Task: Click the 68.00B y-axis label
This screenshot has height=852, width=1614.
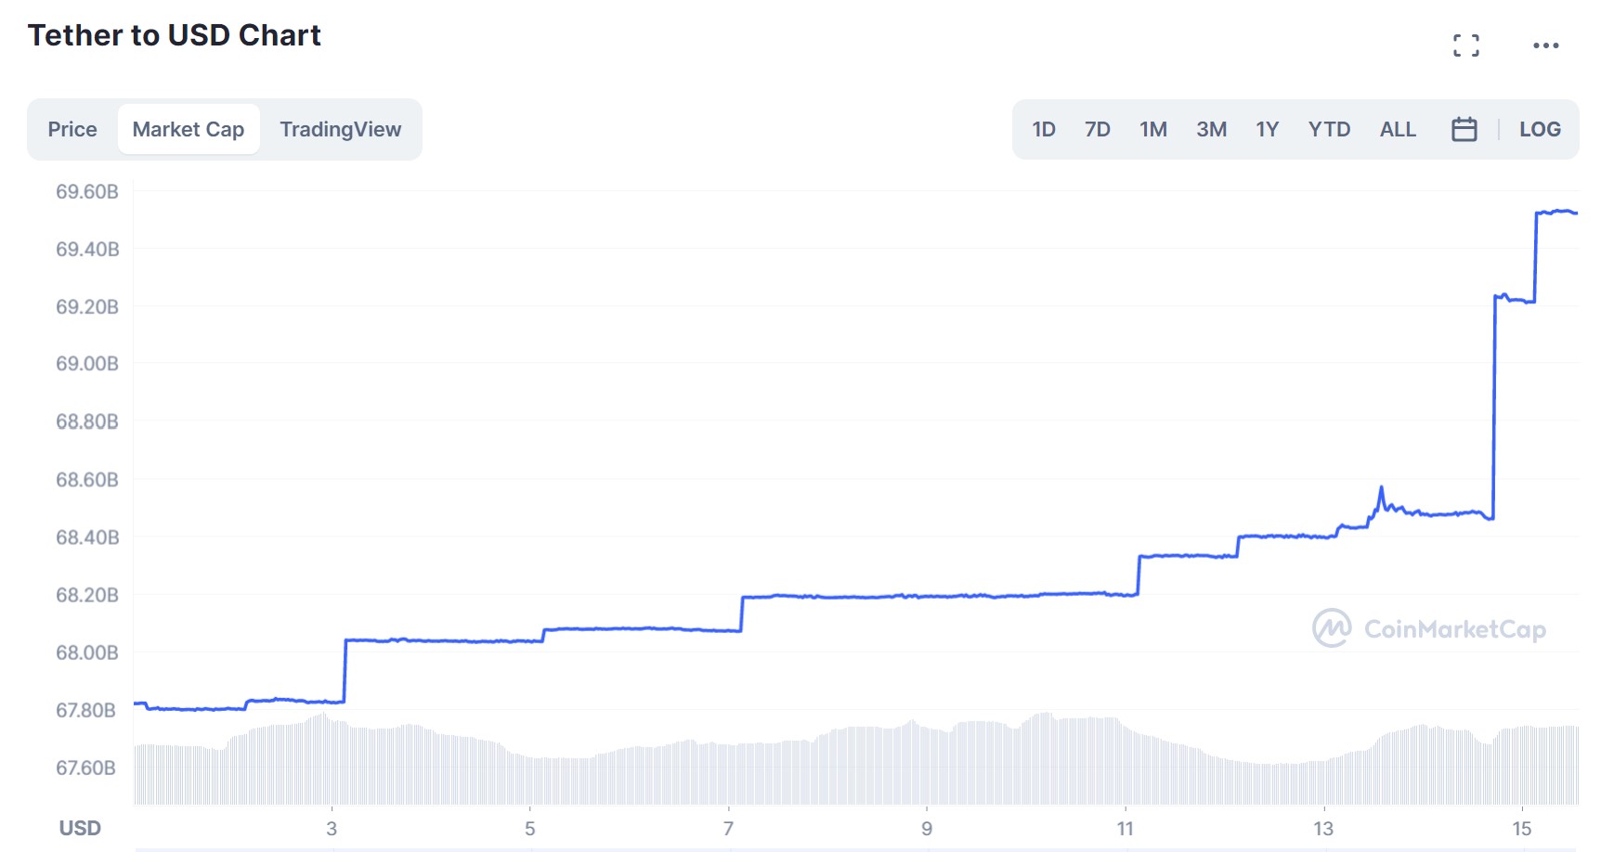Action: click(x=87, y=652)
